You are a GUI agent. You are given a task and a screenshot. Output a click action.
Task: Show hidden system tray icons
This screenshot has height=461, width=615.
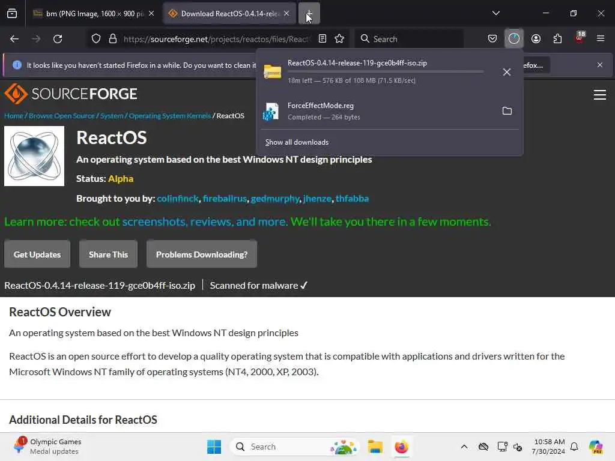click(464, 447)
